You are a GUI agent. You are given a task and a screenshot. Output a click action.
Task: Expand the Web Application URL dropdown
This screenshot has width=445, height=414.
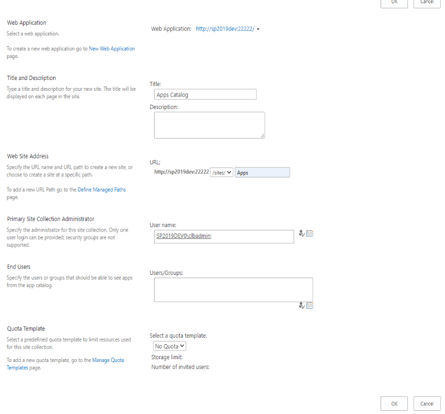tap(228, 29)
